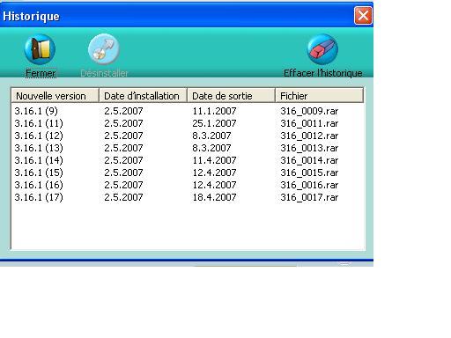Click the Fermer door icon
This screenshot has width=451, height=338.
(40, 49)
